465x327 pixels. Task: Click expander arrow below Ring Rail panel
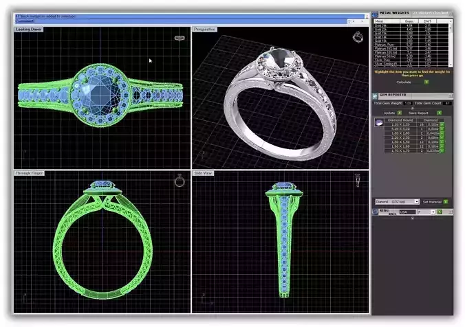click(x=413, y=218)
